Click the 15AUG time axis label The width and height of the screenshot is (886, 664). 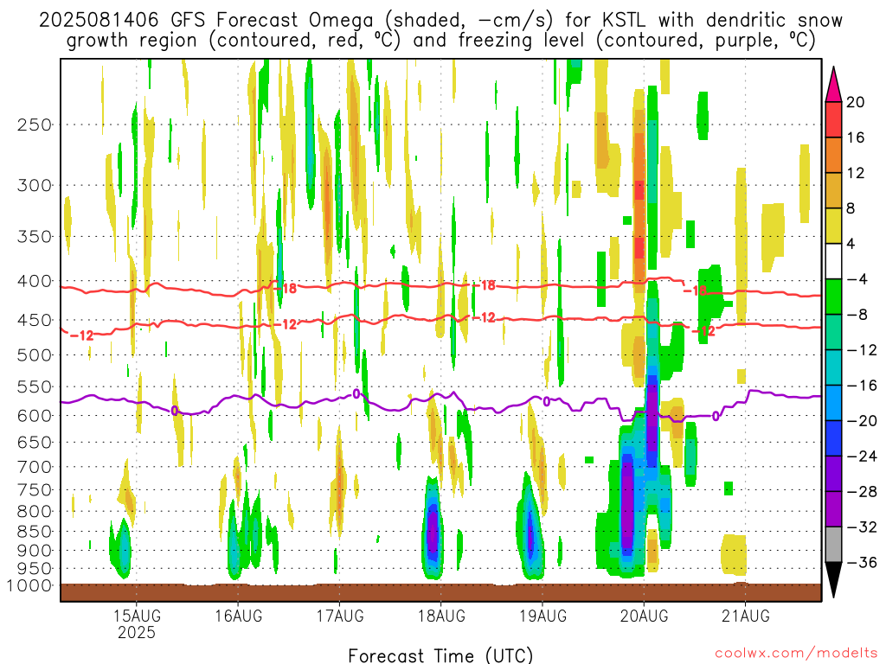[x=137, y=616]
